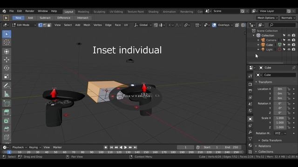The image size is (298, 167).
Task: Choose the Move tool
Action: point(7,60)
